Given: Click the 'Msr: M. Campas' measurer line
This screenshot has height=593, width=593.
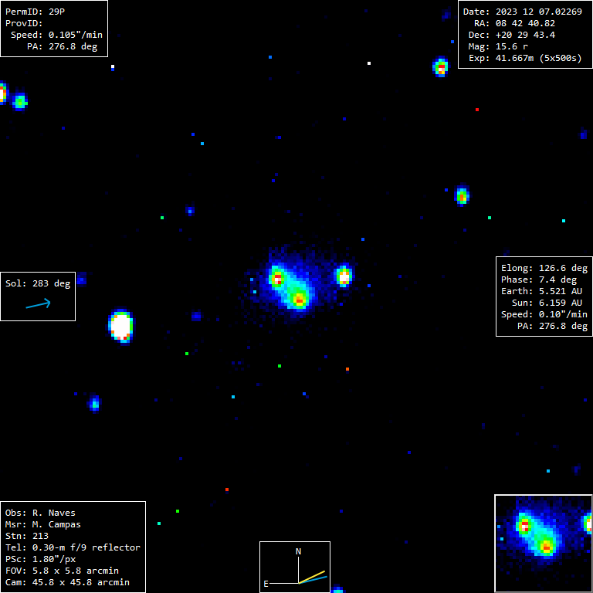Looking at the screenshot, I should (x=42, y=524).
